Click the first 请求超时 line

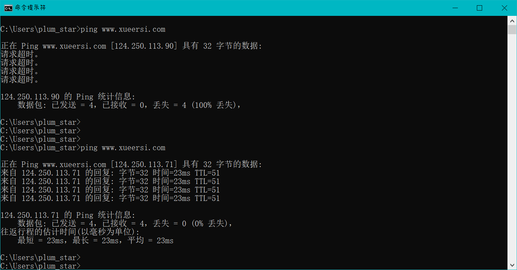[20, 55]
